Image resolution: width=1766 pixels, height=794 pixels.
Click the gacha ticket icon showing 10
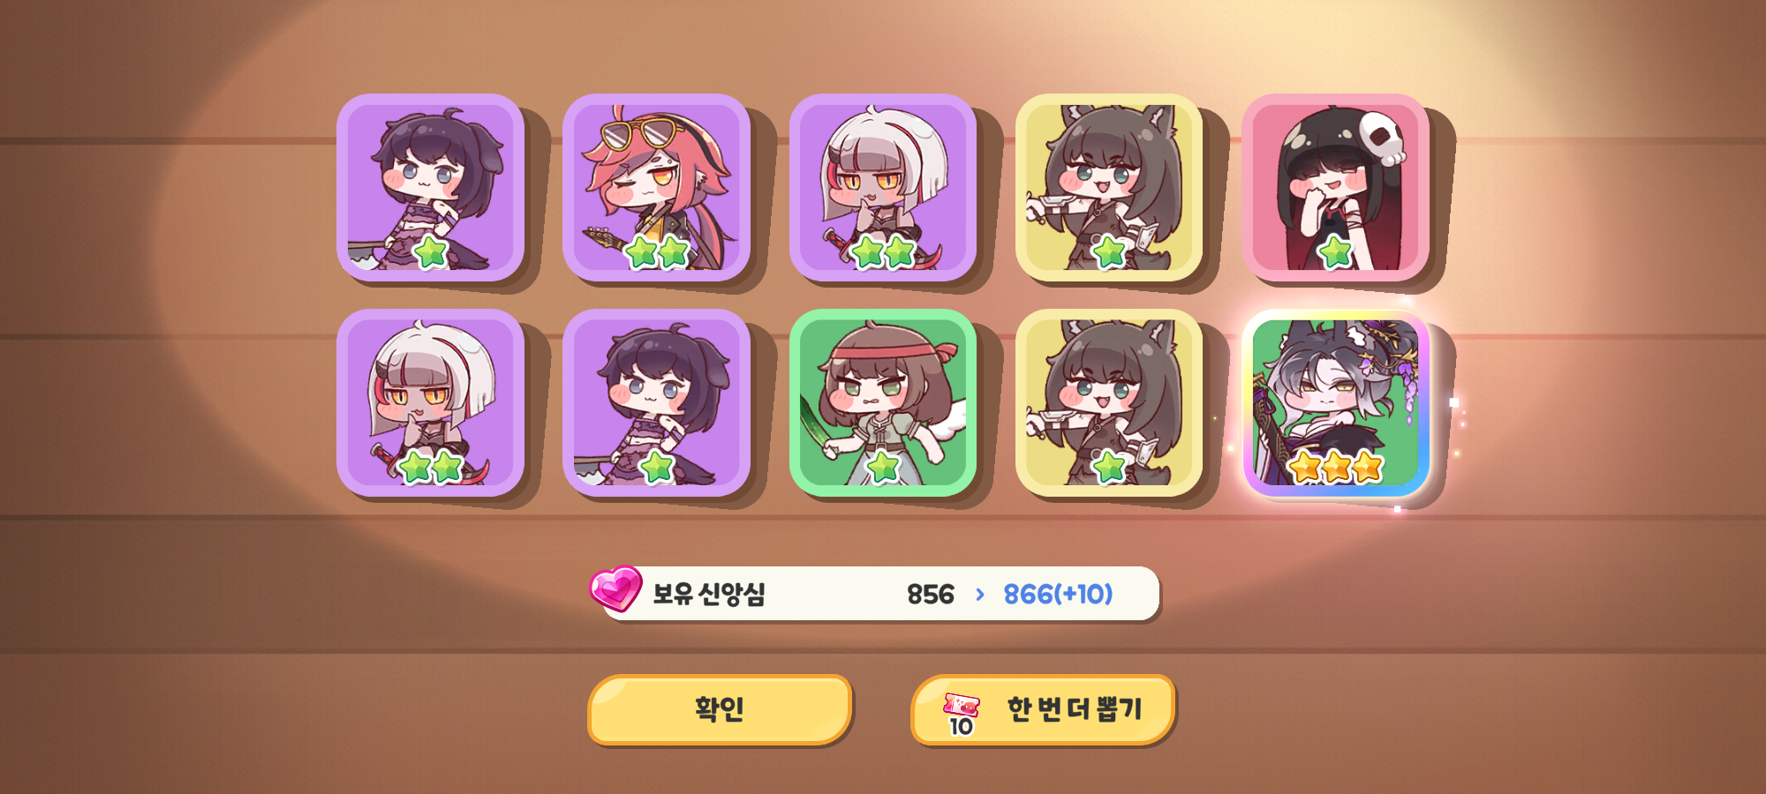961,713
